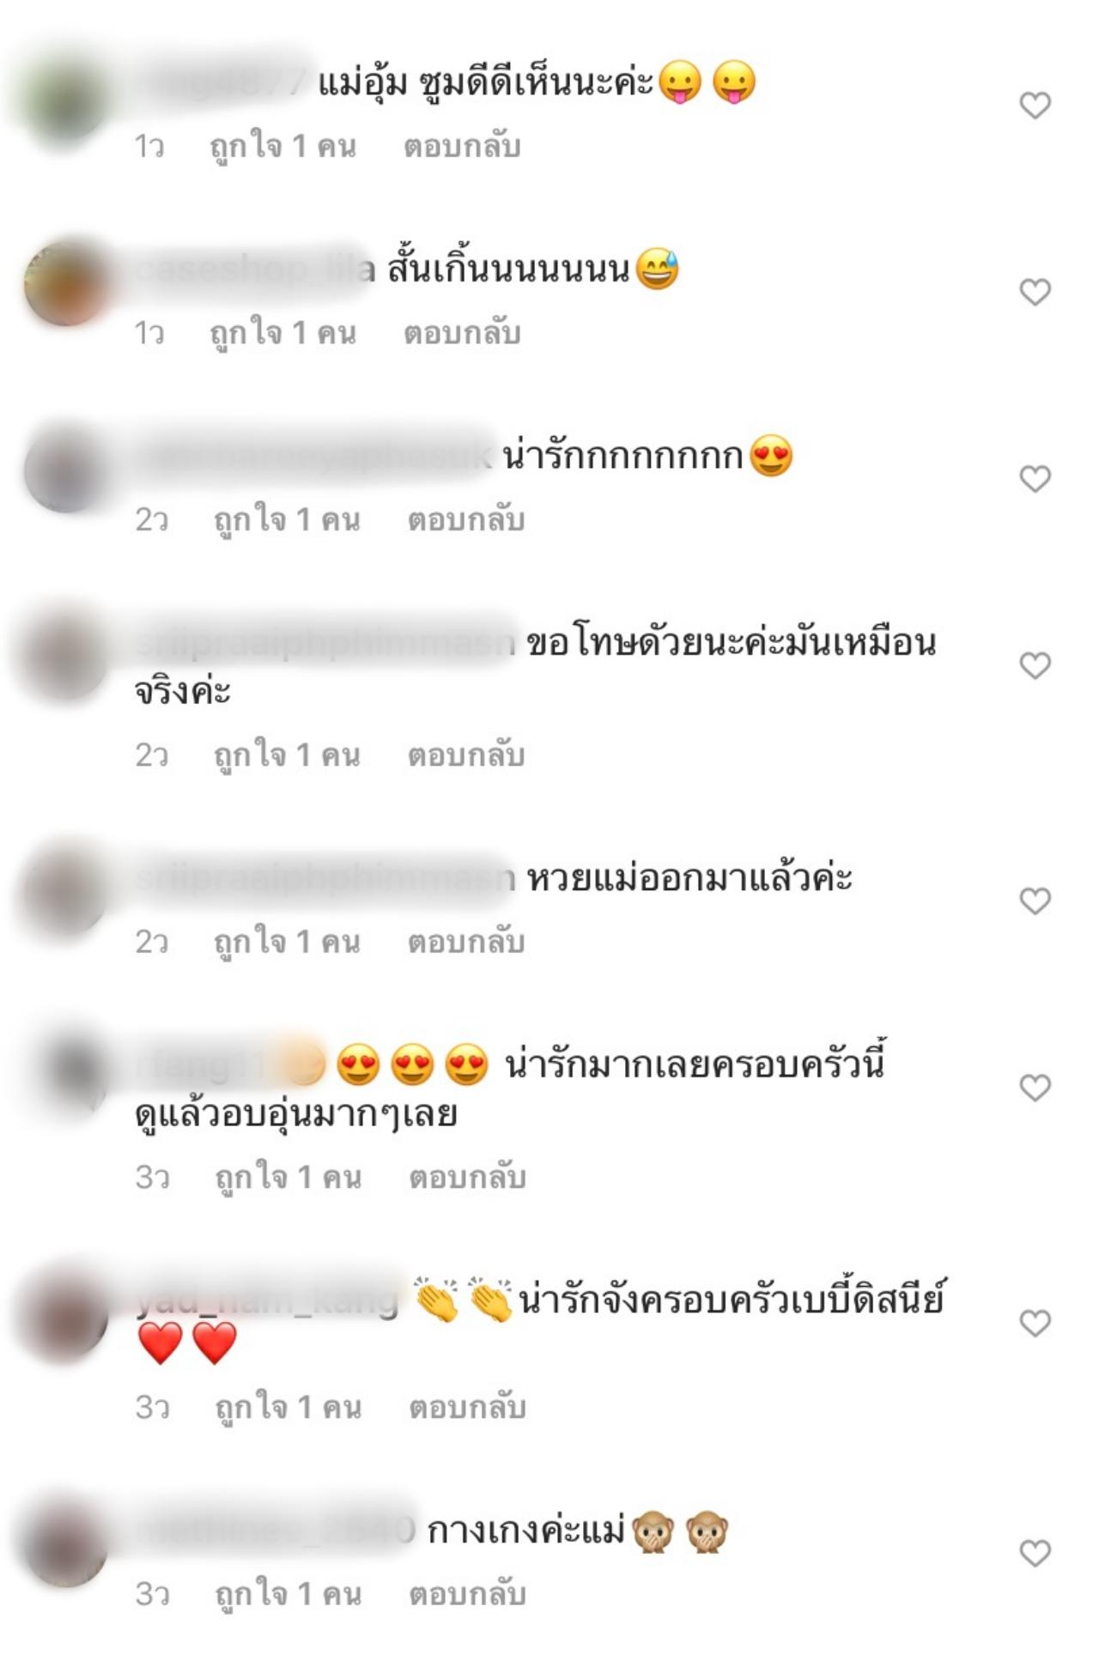Tap ตอบกลับ under 'น่ารักกกกกกกก' comment

[465, 520]
